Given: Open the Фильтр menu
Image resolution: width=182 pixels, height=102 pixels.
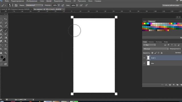Looking at the screenshot, I should (x=68, y=1).
